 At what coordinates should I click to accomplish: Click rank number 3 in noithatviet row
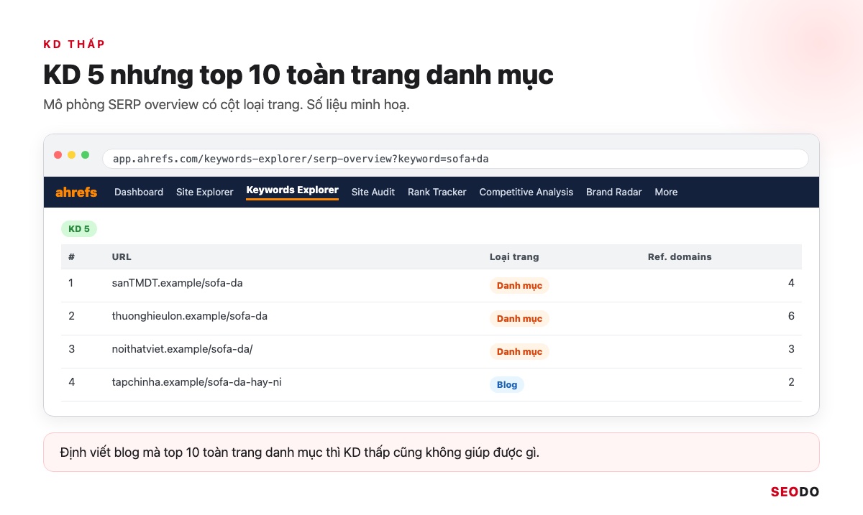point(71,349)
